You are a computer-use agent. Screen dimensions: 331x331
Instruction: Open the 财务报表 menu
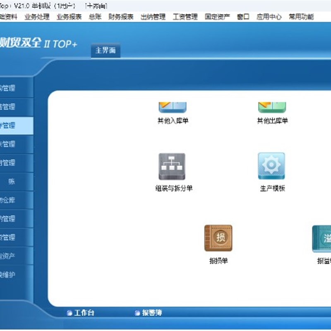(x=121, y=17)
